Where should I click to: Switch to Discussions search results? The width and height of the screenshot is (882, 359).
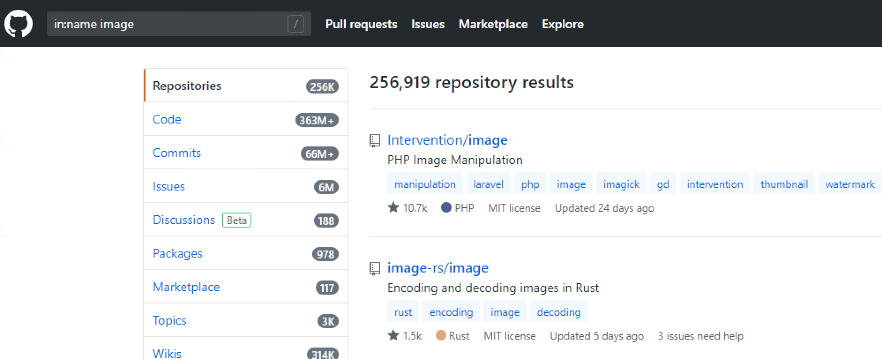tap(246, 220)
